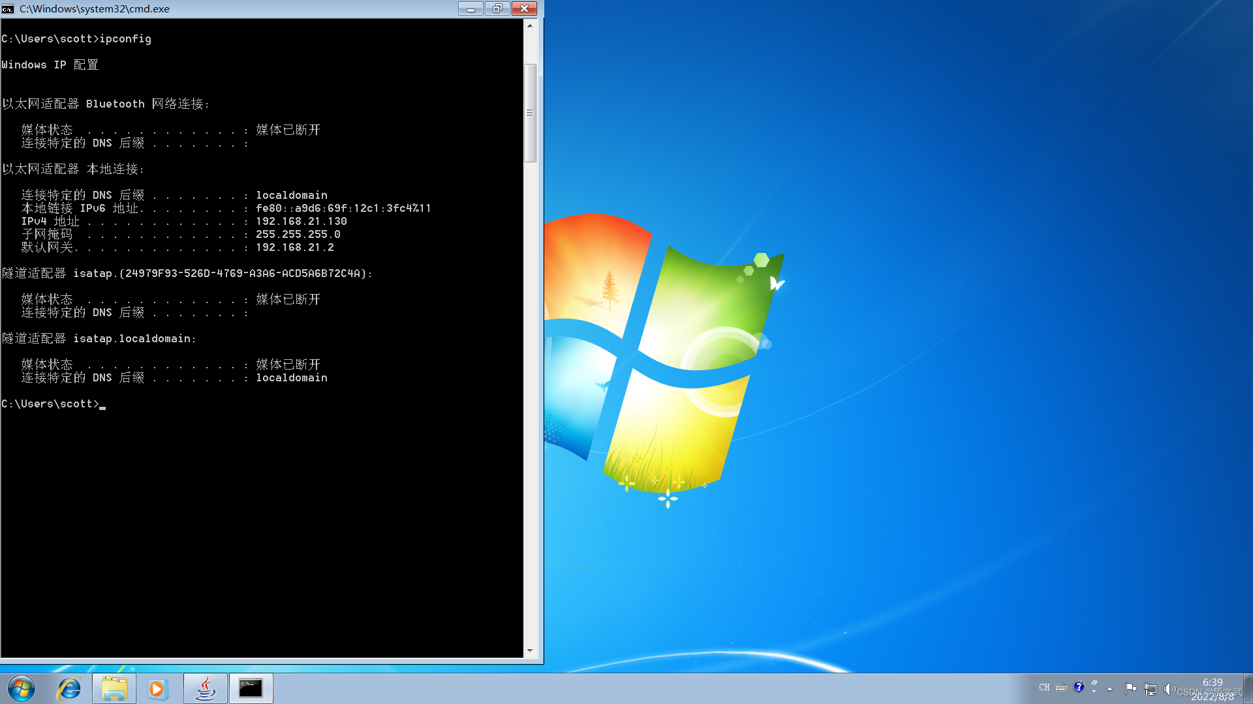Select the cmd.exe taskbar button
Screen dimensions: 1253x704
251,688
